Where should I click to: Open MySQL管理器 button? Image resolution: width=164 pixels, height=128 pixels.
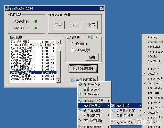[x=83, y=69]
